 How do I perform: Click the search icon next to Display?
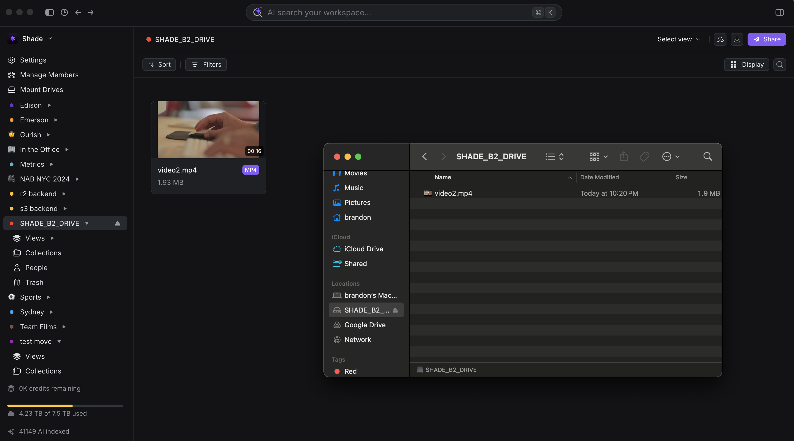coord(779,65)
